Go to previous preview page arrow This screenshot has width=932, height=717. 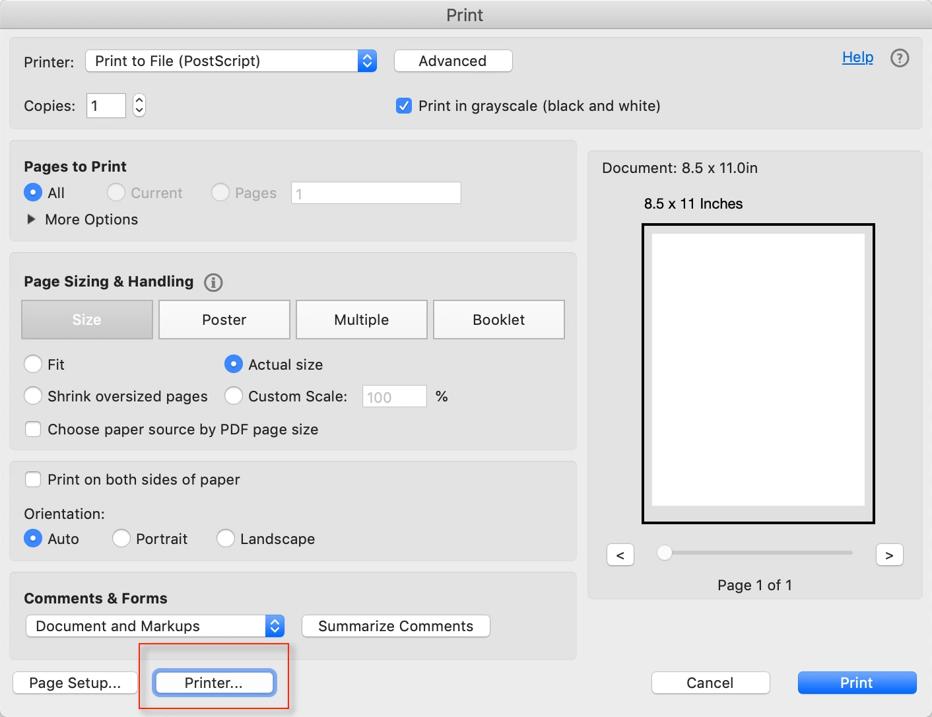pyautogui.click(x=620, y=555)
